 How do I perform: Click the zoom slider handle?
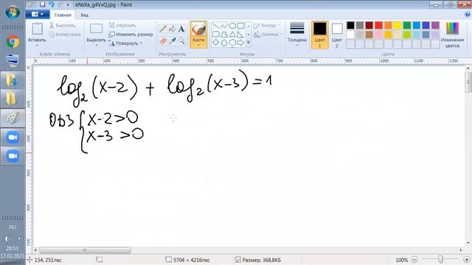[441, 259]
